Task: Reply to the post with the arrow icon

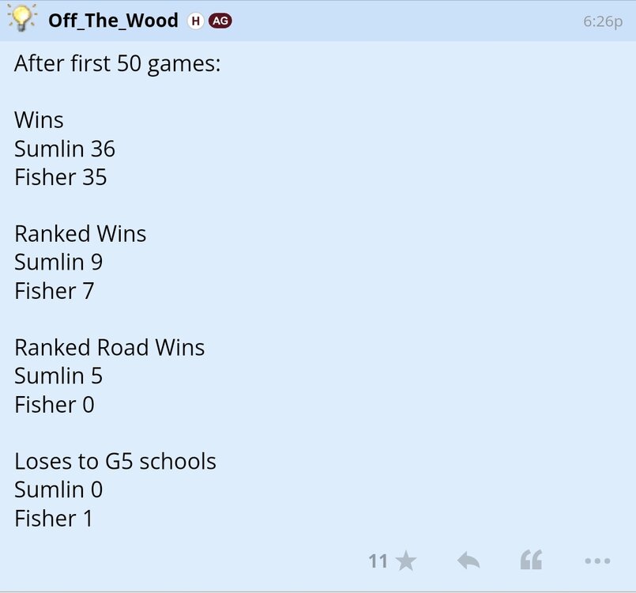Action: click(x=469, y=561)
